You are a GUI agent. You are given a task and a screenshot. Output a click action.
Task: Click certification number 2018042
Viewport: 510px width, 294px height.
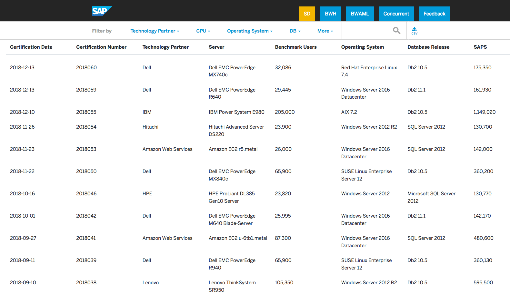coord(86,216)
